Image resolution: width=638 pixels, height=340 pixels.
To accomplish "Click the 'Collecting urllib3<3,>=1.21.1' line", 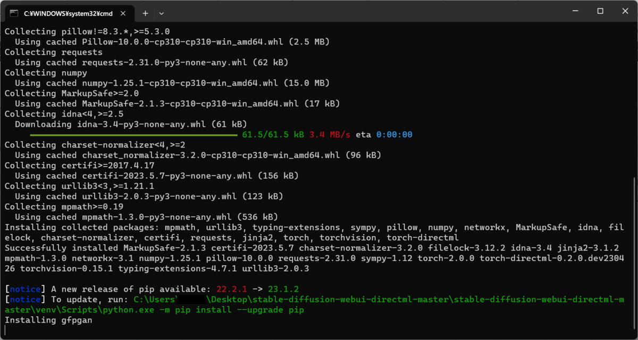I will [x=79, y=186].
